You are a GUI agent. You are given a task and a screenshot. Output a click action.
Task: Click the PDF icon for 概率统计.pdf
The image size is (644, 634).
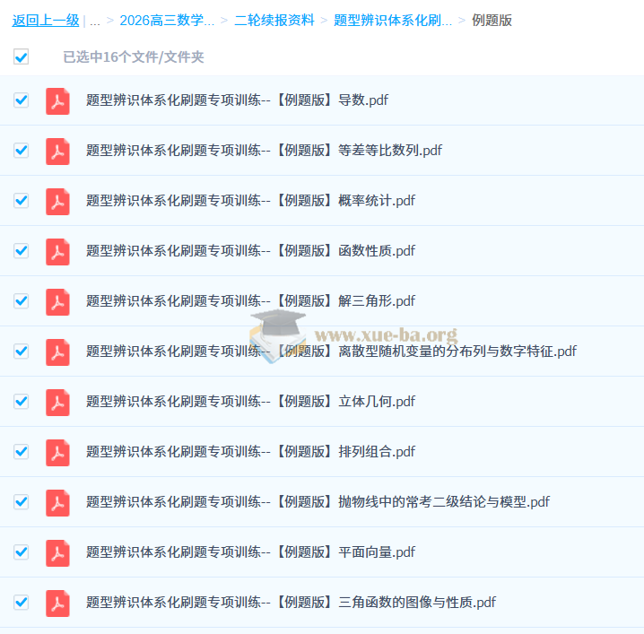[57, 201]
